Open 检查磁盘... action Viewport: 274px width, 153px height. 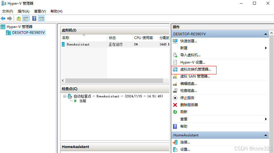[189, 91]
